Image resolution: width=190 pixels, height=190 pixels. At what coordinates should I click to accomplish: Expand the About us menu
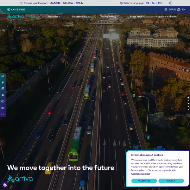[x=54, y=16]
